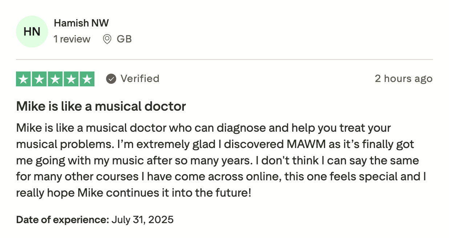The height and width of the screenshot is (238, 449).
Task: Select the fourth green rating star
Action: (x=71, y=79)
